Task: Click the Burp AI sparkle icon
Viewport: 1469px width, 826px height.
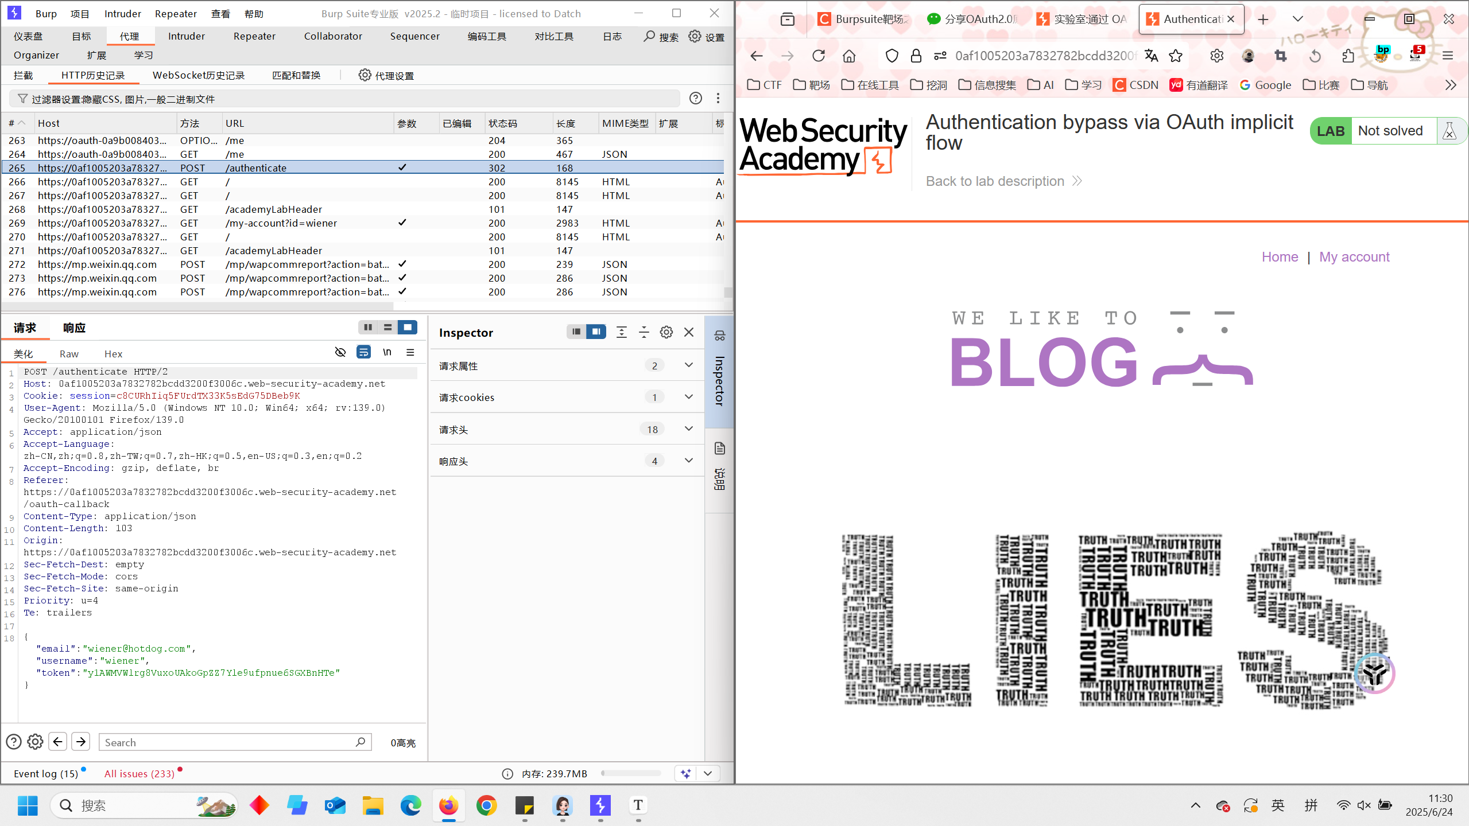Action: (685, 773)
